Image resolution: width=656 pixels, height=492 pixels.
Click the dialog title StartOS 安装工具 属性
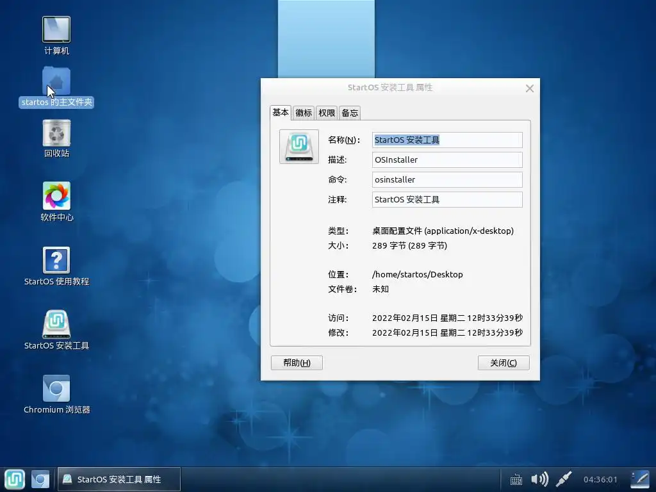point(390,87)
